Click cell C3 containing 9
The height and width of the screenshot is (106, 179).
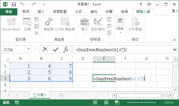click(x=62, y=78)
